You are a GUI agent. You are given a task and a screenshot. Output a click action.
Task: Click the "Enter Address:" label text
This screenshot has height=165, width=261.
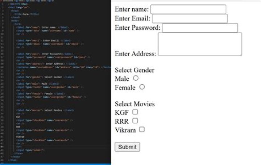pyautogui.click(x=135, y=54)
